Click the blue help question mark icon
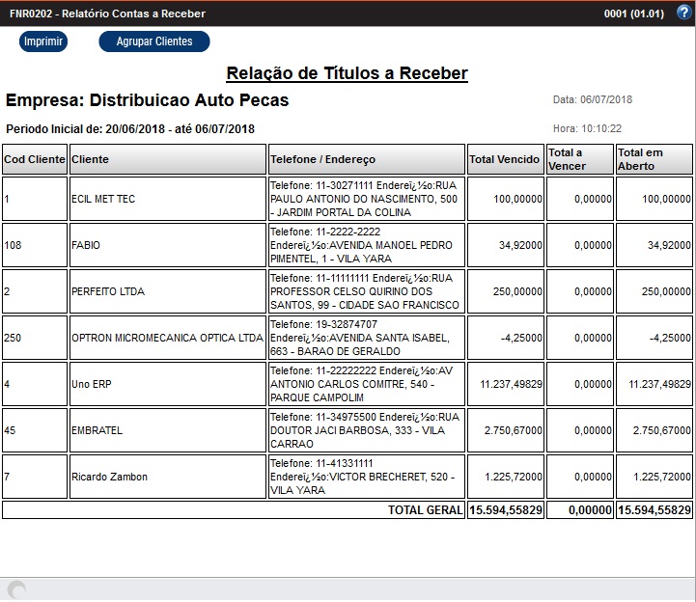Image resolution: width=696 pixels, height=602 pixels. pos(683,13)
